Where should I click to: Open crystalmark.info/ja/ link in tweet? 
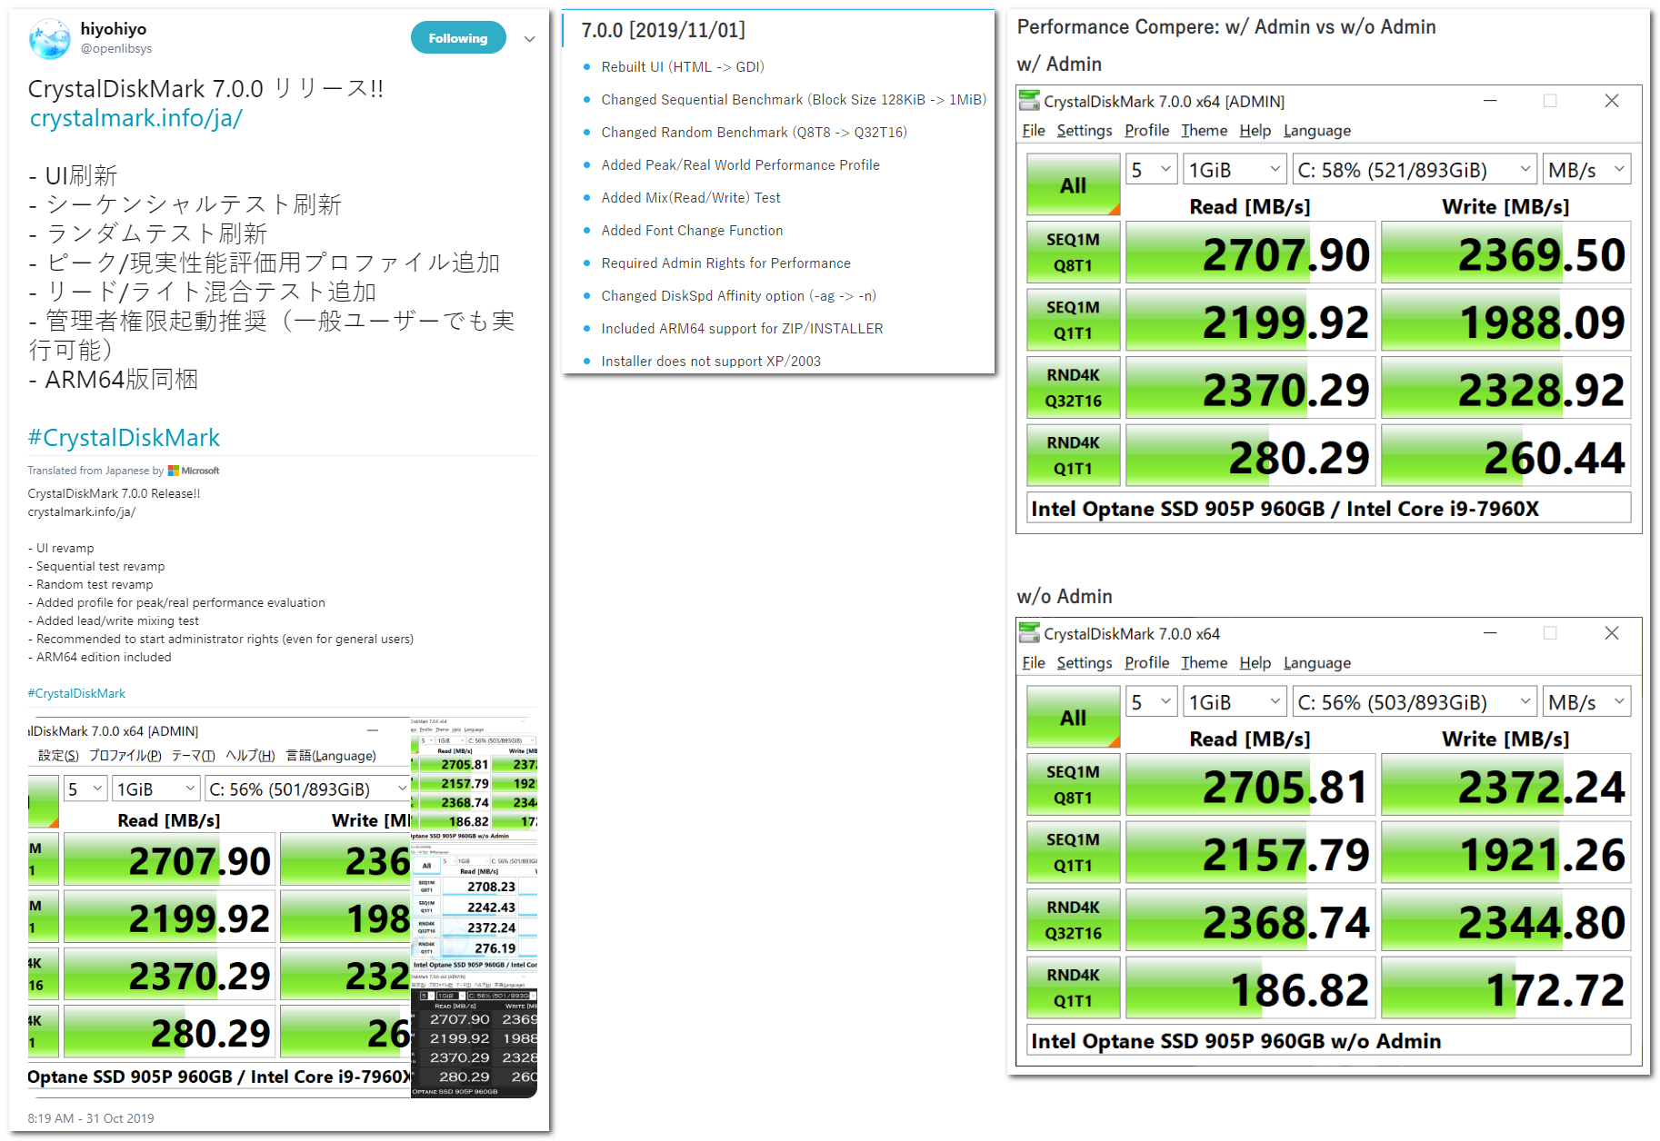(x=136, y=118)
